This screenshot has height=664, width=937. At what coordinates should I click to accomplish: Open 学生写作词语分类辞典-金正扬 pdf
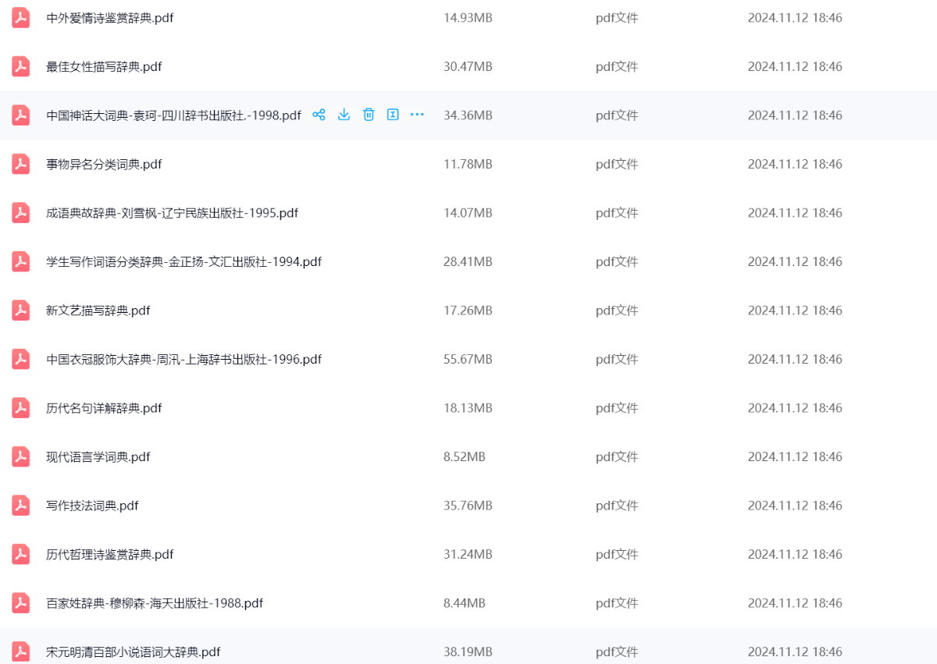coord(183,262)
